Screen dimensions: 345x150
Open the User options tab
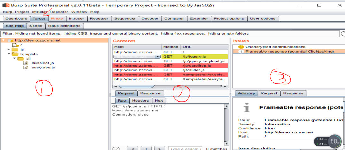click(x=263, y=19)
